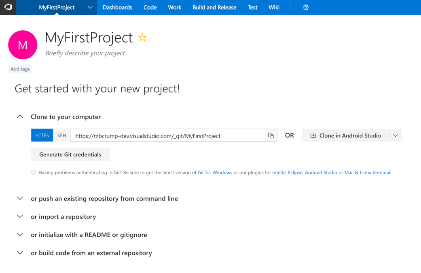The image size is (421, 273).
Task: Favorite the project with star icon
Action: coord(142,38)
